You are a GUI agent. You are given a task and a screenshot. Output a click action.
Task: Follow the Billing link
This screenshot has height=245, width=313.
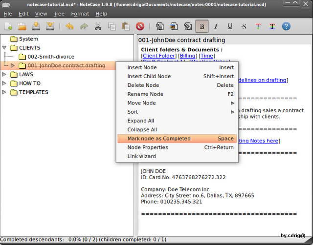[x=188, y=56]
